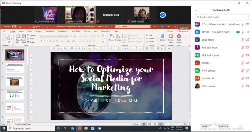
Task: Click Reset in the Slides group
Action: pos(30,39)
